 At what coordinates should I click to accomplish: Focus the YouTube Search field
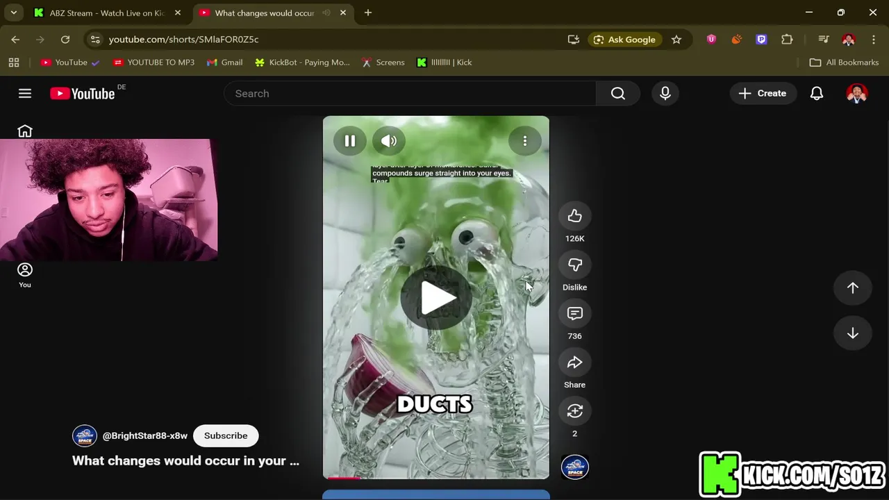tap(410, 93)
